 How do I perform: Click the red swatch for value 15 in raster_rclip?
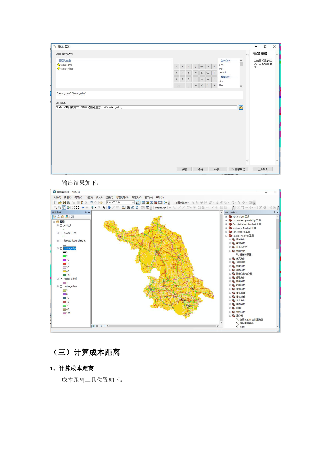(64, 264)
